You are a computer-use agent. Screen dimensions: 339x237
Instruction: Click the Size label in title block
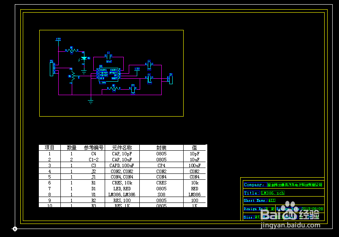pyautogui.click(x=249, y=217)
